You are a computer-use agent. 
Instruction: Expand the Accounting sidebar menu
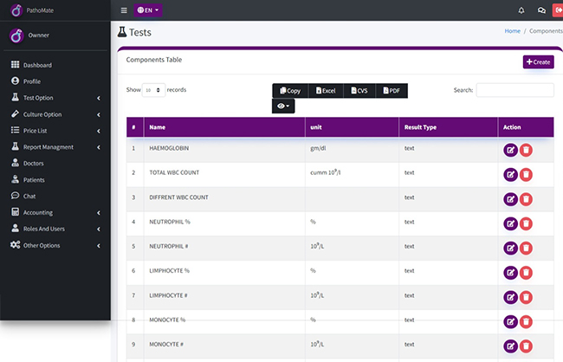coord(55,212)
